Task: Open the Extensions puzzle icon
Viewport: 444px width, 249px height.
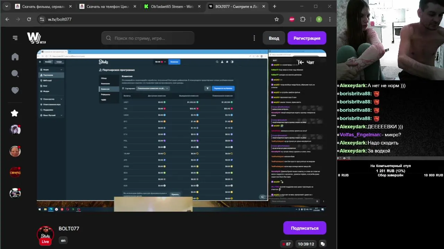Action: 303,19
